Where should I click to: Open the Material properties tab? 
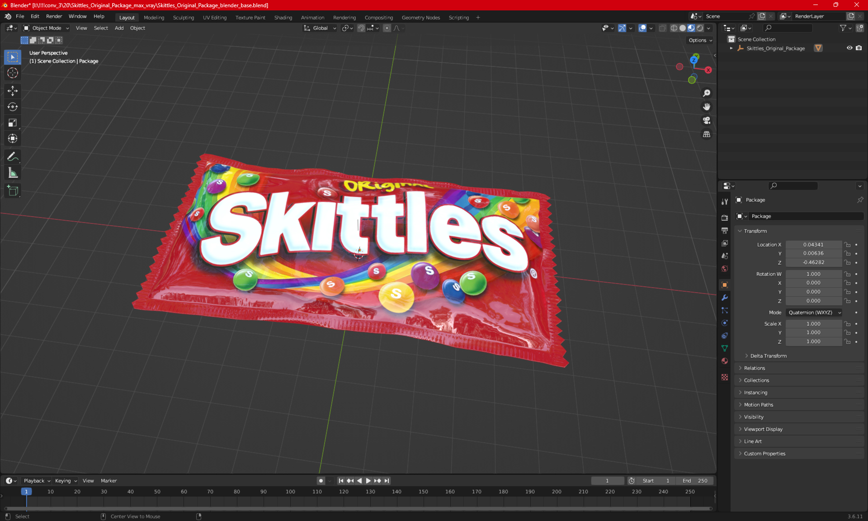(x=725, y=361)
